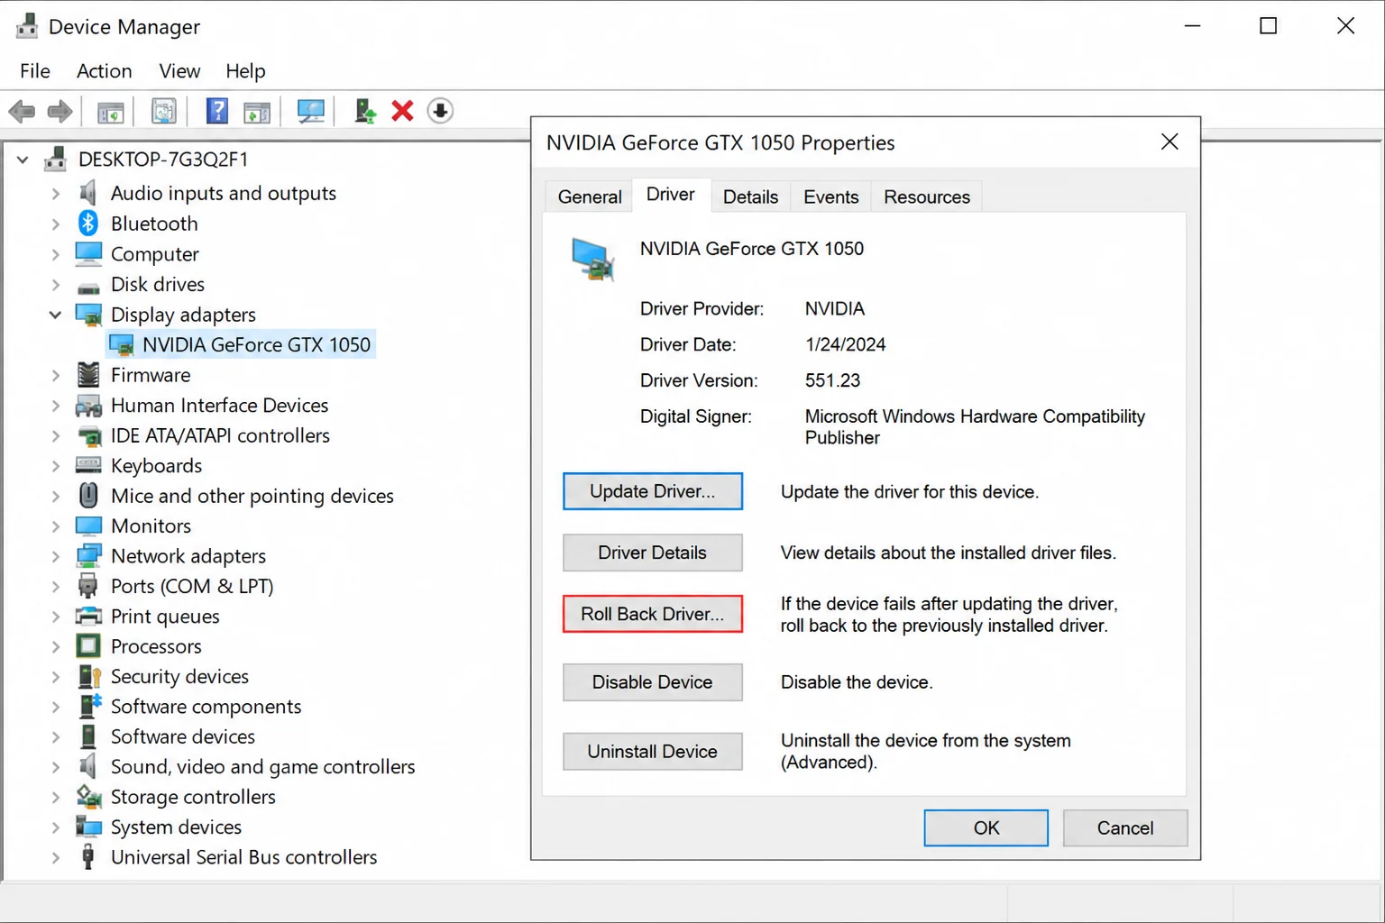The image size is (1385, 923).
Task: Expand the Software devices category
Action: (x=55, y=736)
